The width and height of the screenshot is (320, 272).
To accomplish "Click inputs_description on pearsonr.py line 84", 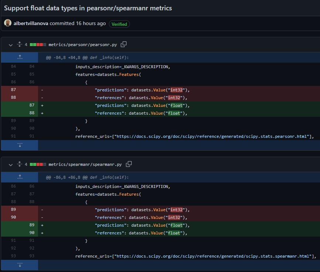I will click(x=97, y=67).
